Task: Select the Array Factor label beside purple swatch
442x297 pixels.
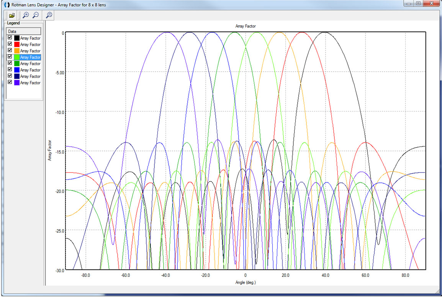Action: (30, 83)
